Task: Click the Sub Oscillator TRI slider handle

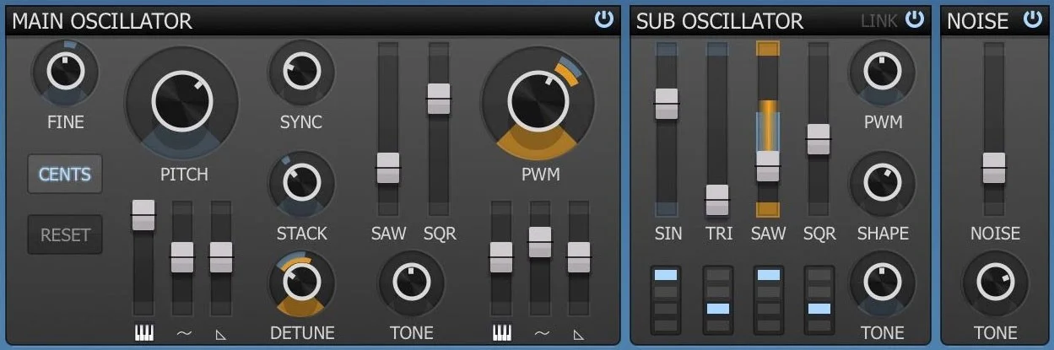Action: (717, 200)
